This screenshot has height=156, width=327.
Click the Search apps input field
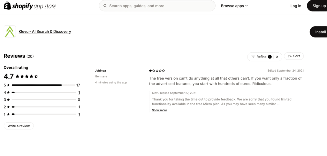pos(160,6)
